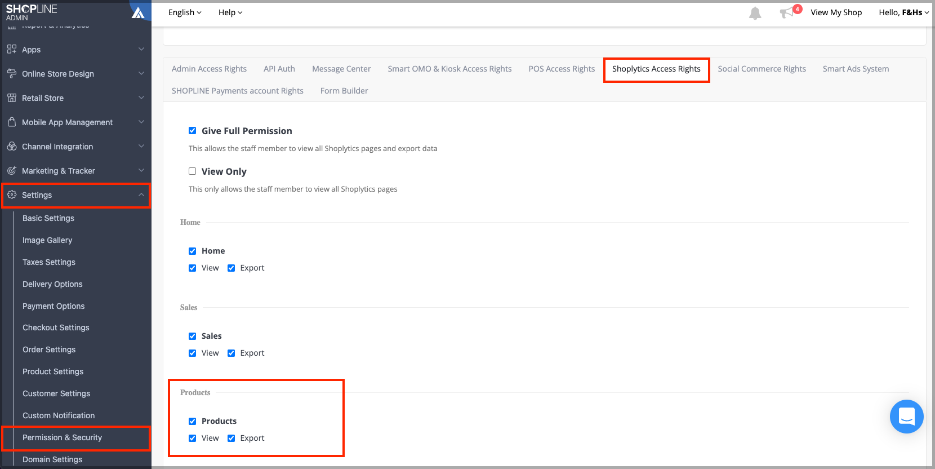Open Image Gallery in sidebar

(x=47, y=240)
